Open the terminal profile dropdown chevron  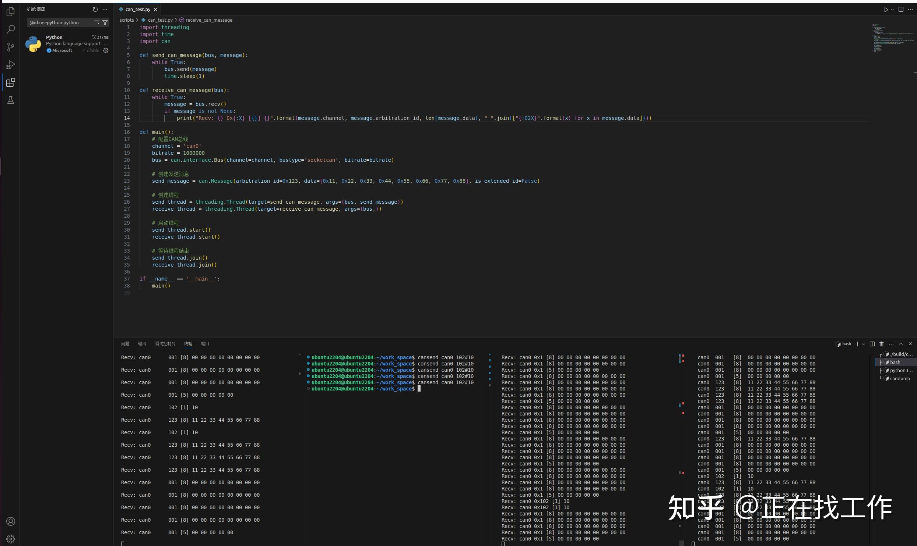click(864, 344)
